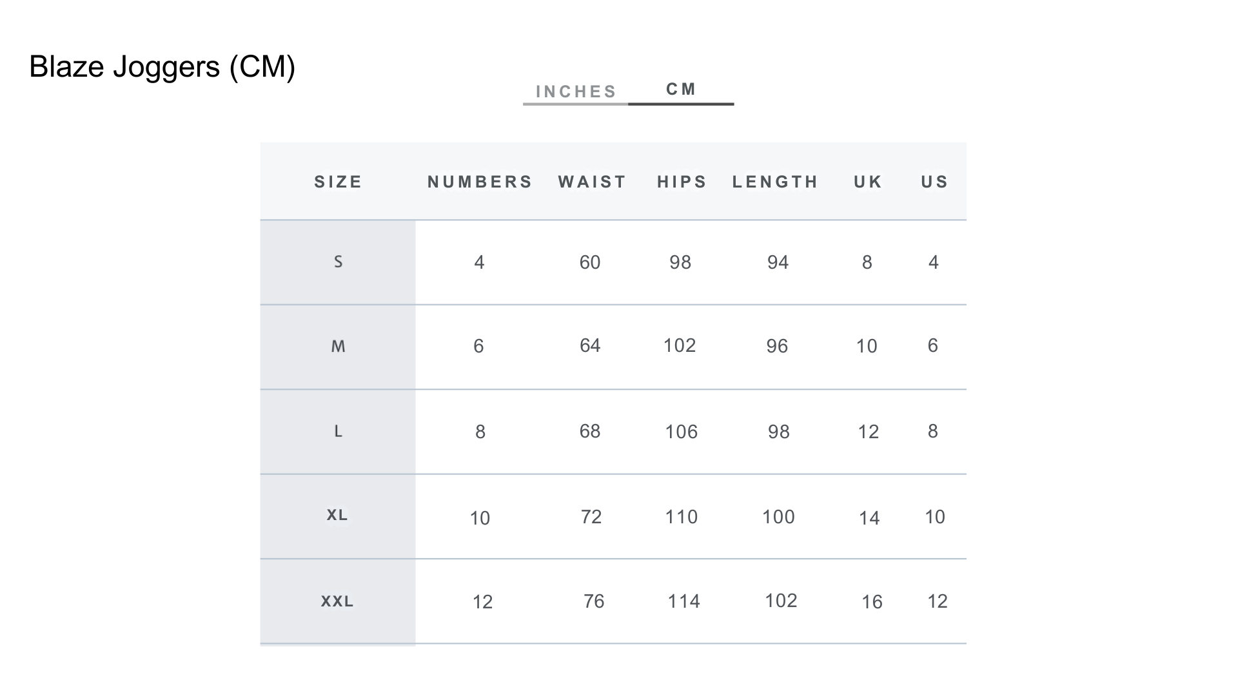Click hips value 102 in M row

coord(680,345)
